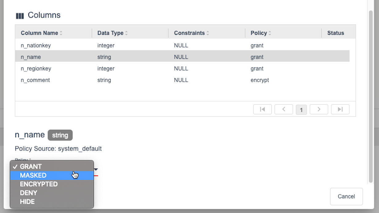Click the Columns panel grid icon
This screenshot has height=213, width=379.
[x=20, y=15]
